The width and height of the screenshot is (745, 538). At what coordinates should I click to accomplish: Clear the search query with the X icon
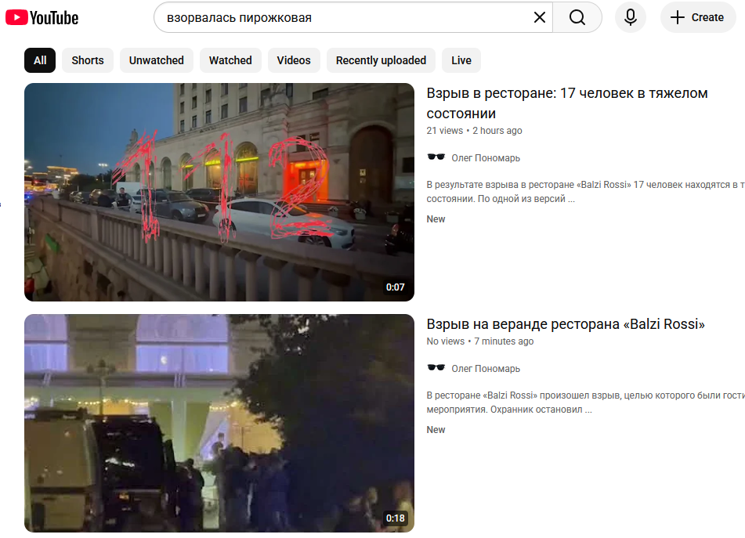click(x=539, y=17)
